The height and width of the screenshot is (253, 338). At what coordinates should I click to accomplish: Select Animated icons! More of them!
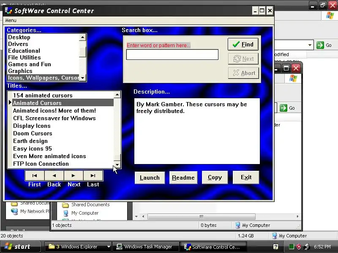(63, 110)
